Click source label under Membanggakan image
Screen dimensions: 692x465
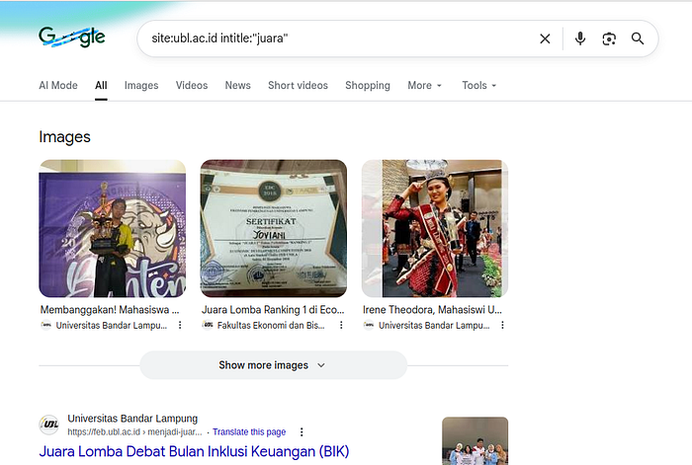(x=111, y=325)
